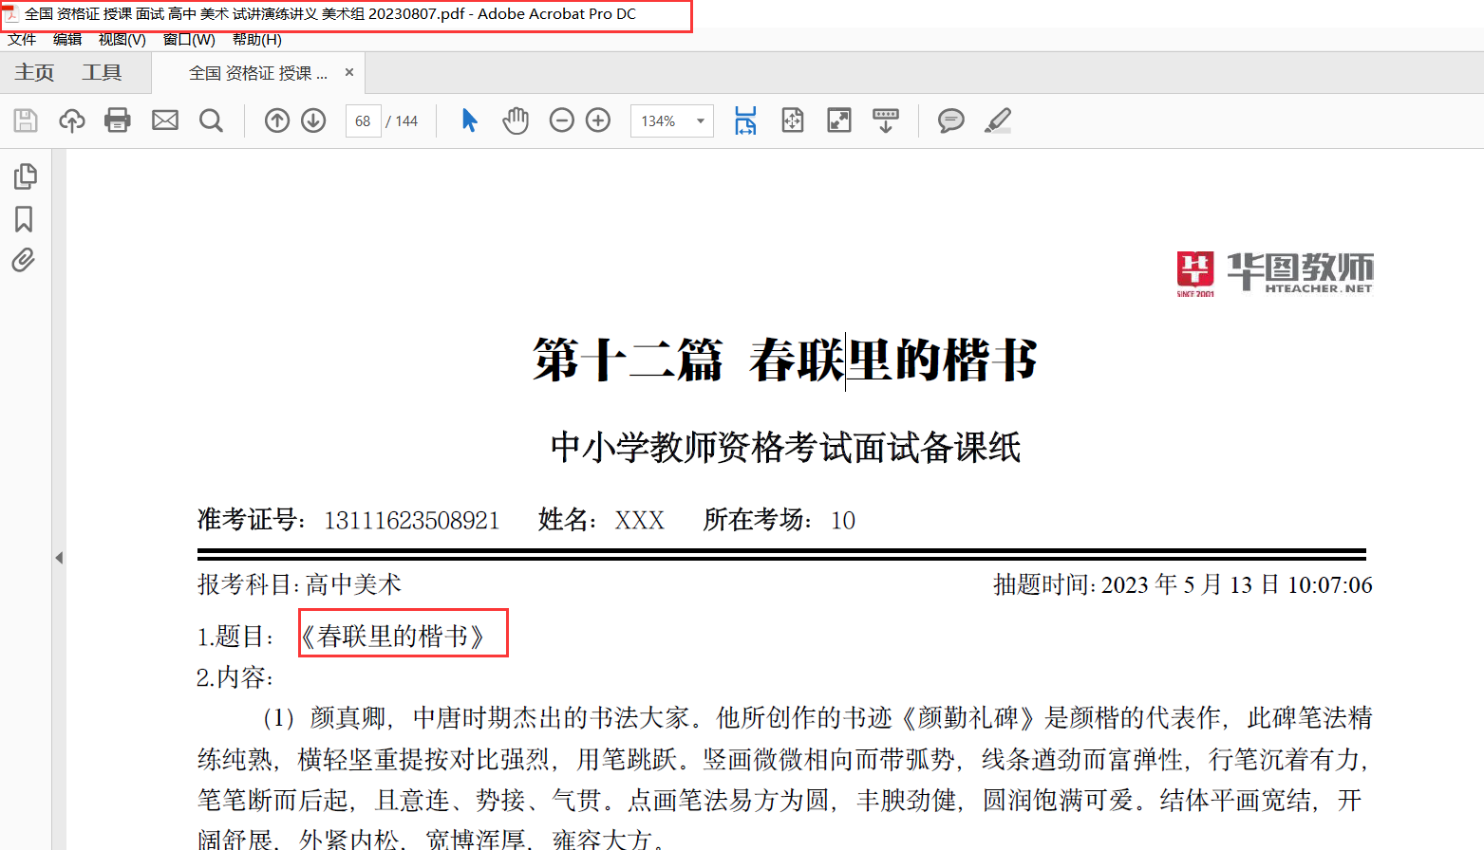Add a comment with the speech bubble icon
The image size is (1484, 850).
pos(950,120)
